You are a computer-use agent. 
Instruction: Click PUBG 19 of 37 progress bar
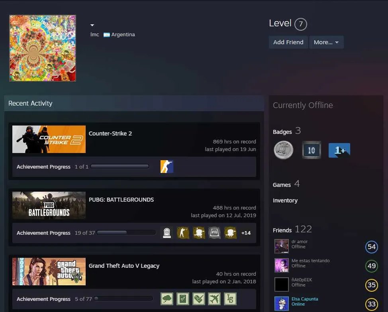[126, 233]
